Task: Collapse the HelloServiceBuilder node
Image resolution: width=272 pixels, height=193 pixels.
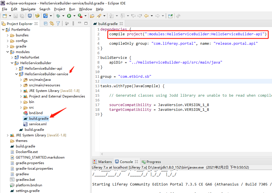Action: pyautogui.click(x=12, y=63)
